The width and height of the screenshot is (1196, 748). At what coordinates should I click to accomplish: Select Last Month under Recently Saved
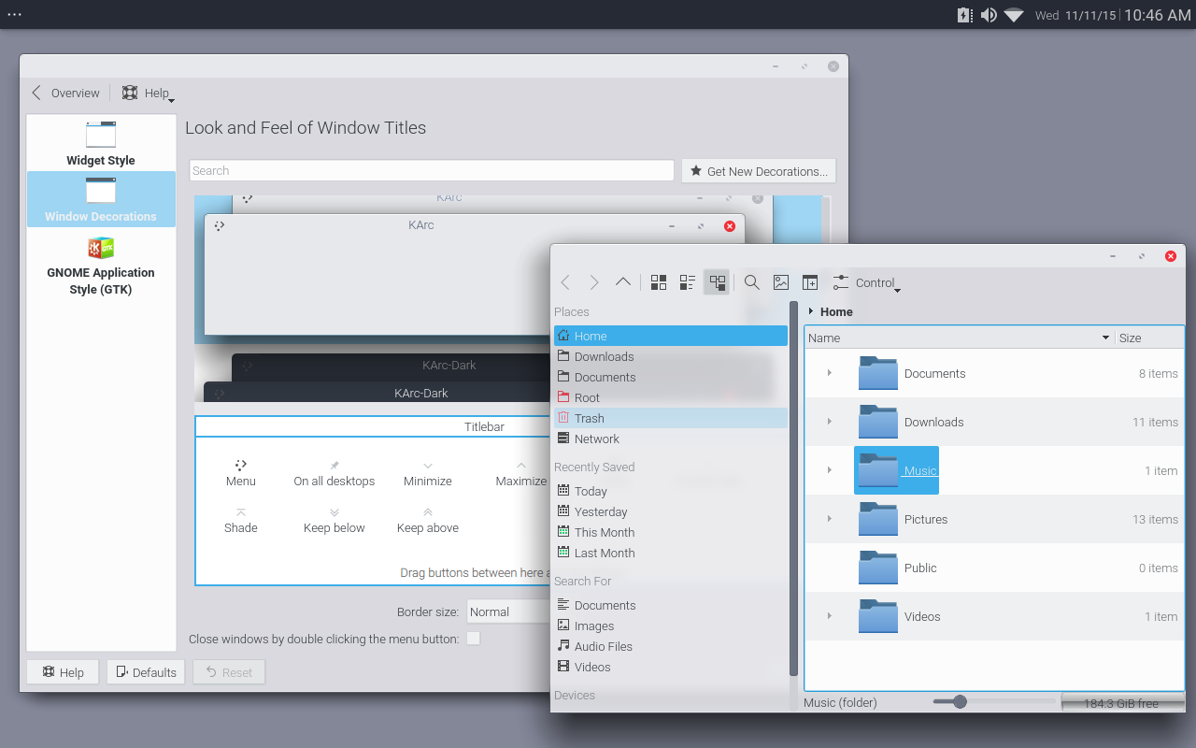[671, 553]
